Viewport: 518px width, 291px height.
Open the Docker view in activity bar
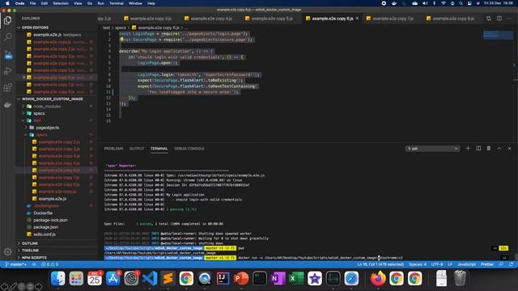[x=7, y=105]
